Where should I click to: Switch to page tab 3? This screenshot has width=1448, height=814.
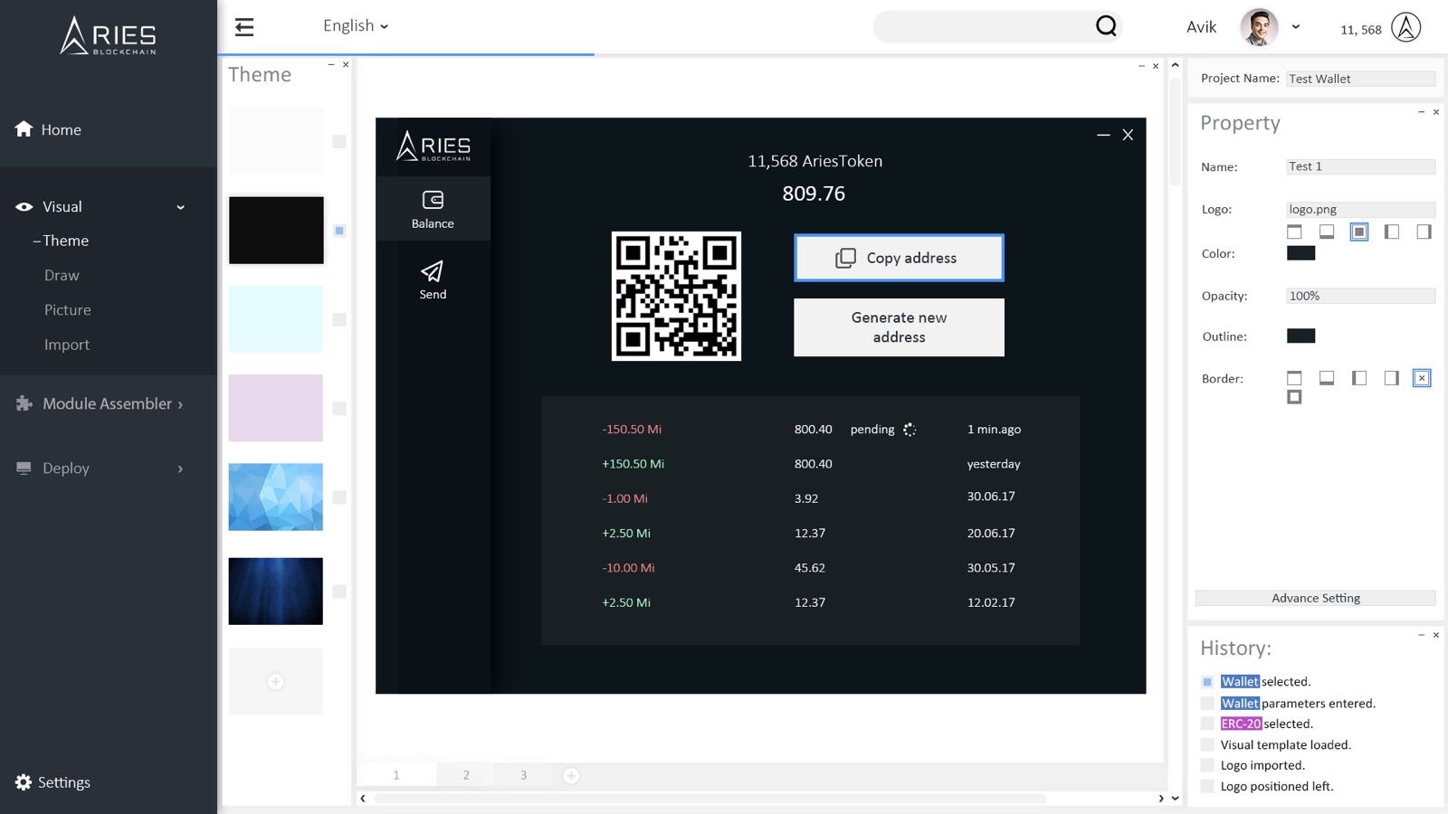pos(523,775)
